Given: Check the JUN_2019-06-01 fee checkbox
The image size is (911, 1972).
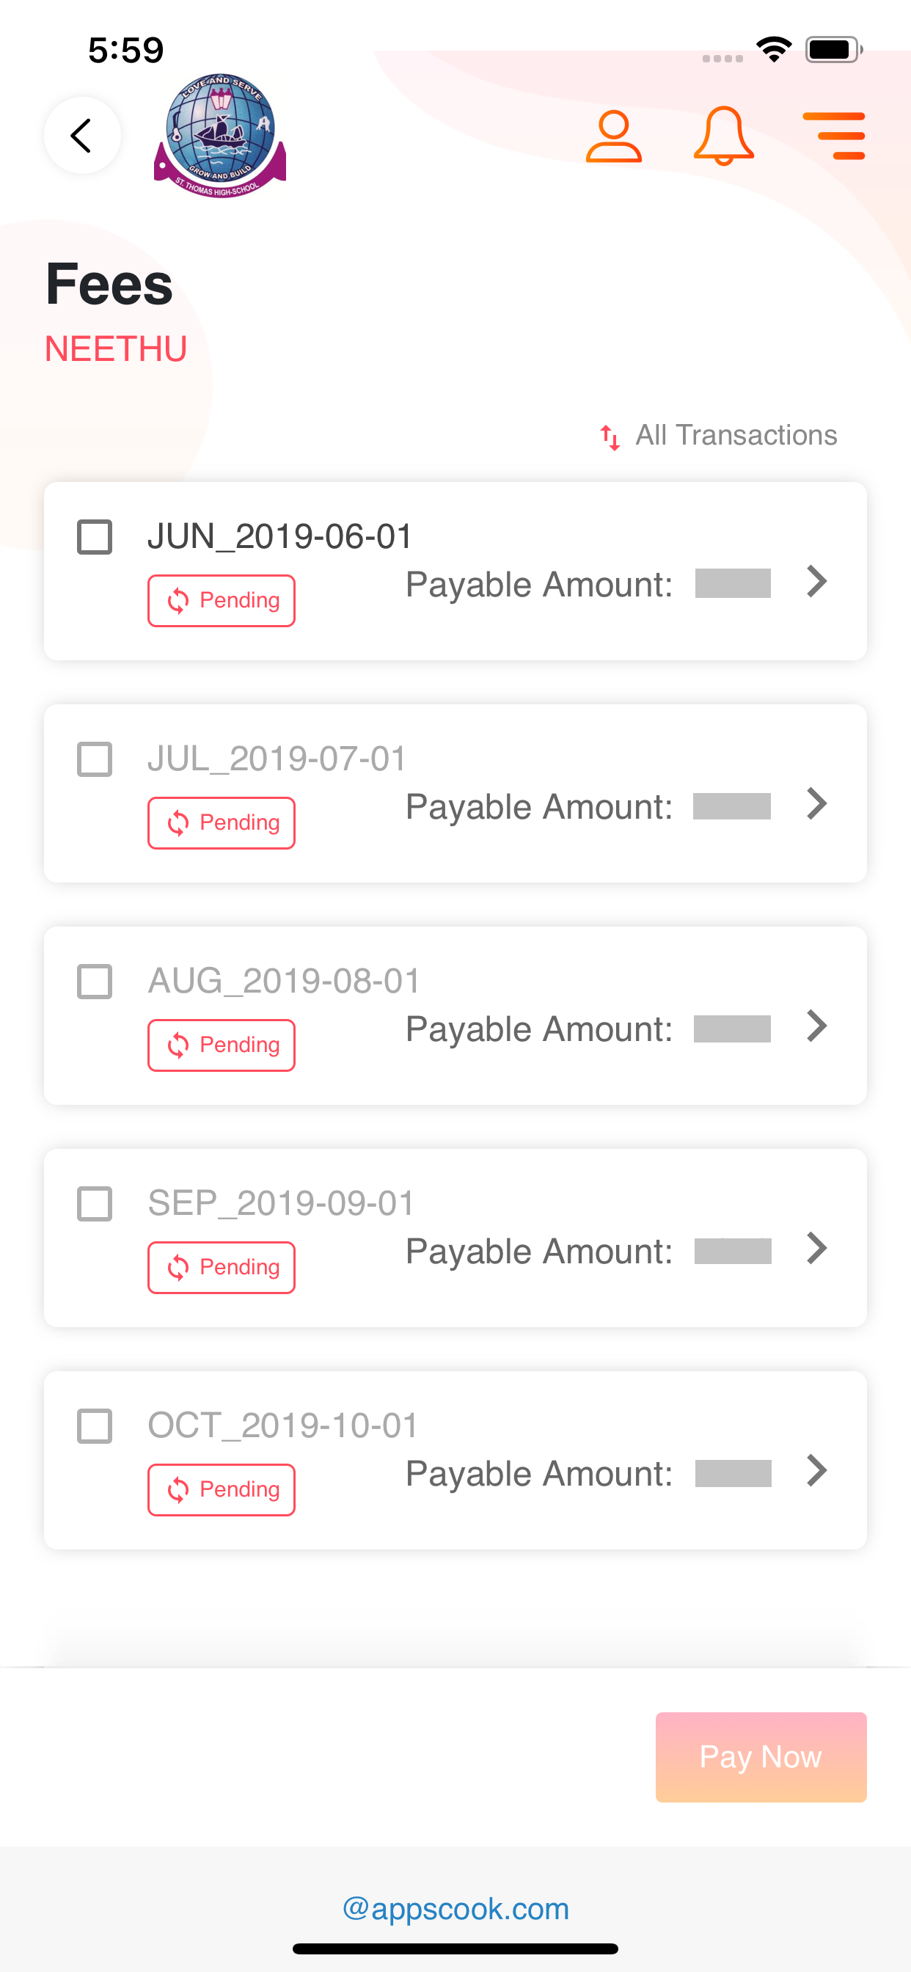Looking at the screenshot, I should (x=95, y=536).
